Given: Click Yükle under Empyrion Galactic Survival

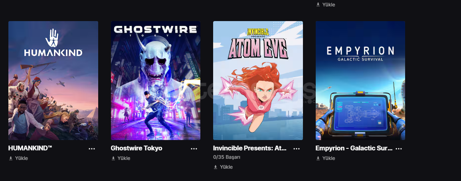Looking at the screenshot, I should [x=328, y=158].
